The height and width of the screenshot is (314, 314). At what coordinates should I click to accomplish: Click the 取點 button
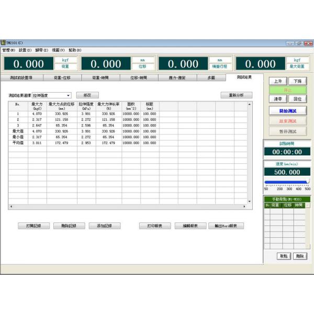(283, 256)
